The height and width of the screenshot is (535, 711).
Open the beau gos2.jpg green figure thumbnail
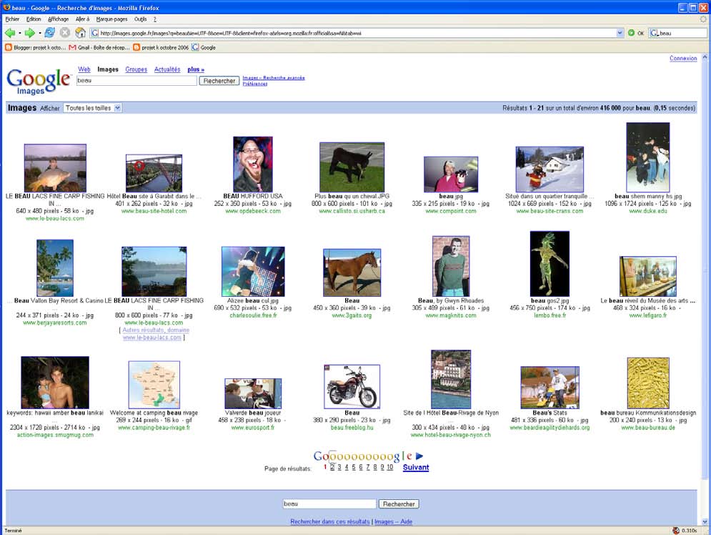pyautogui.click(x=550, y=264)
